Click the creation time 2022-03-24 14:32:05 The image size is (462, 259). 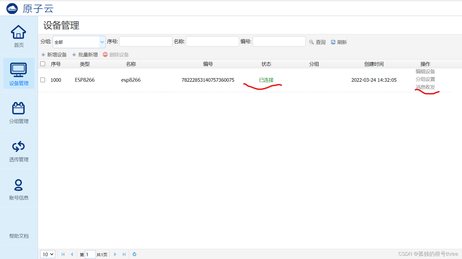click(x=374, y=80)
